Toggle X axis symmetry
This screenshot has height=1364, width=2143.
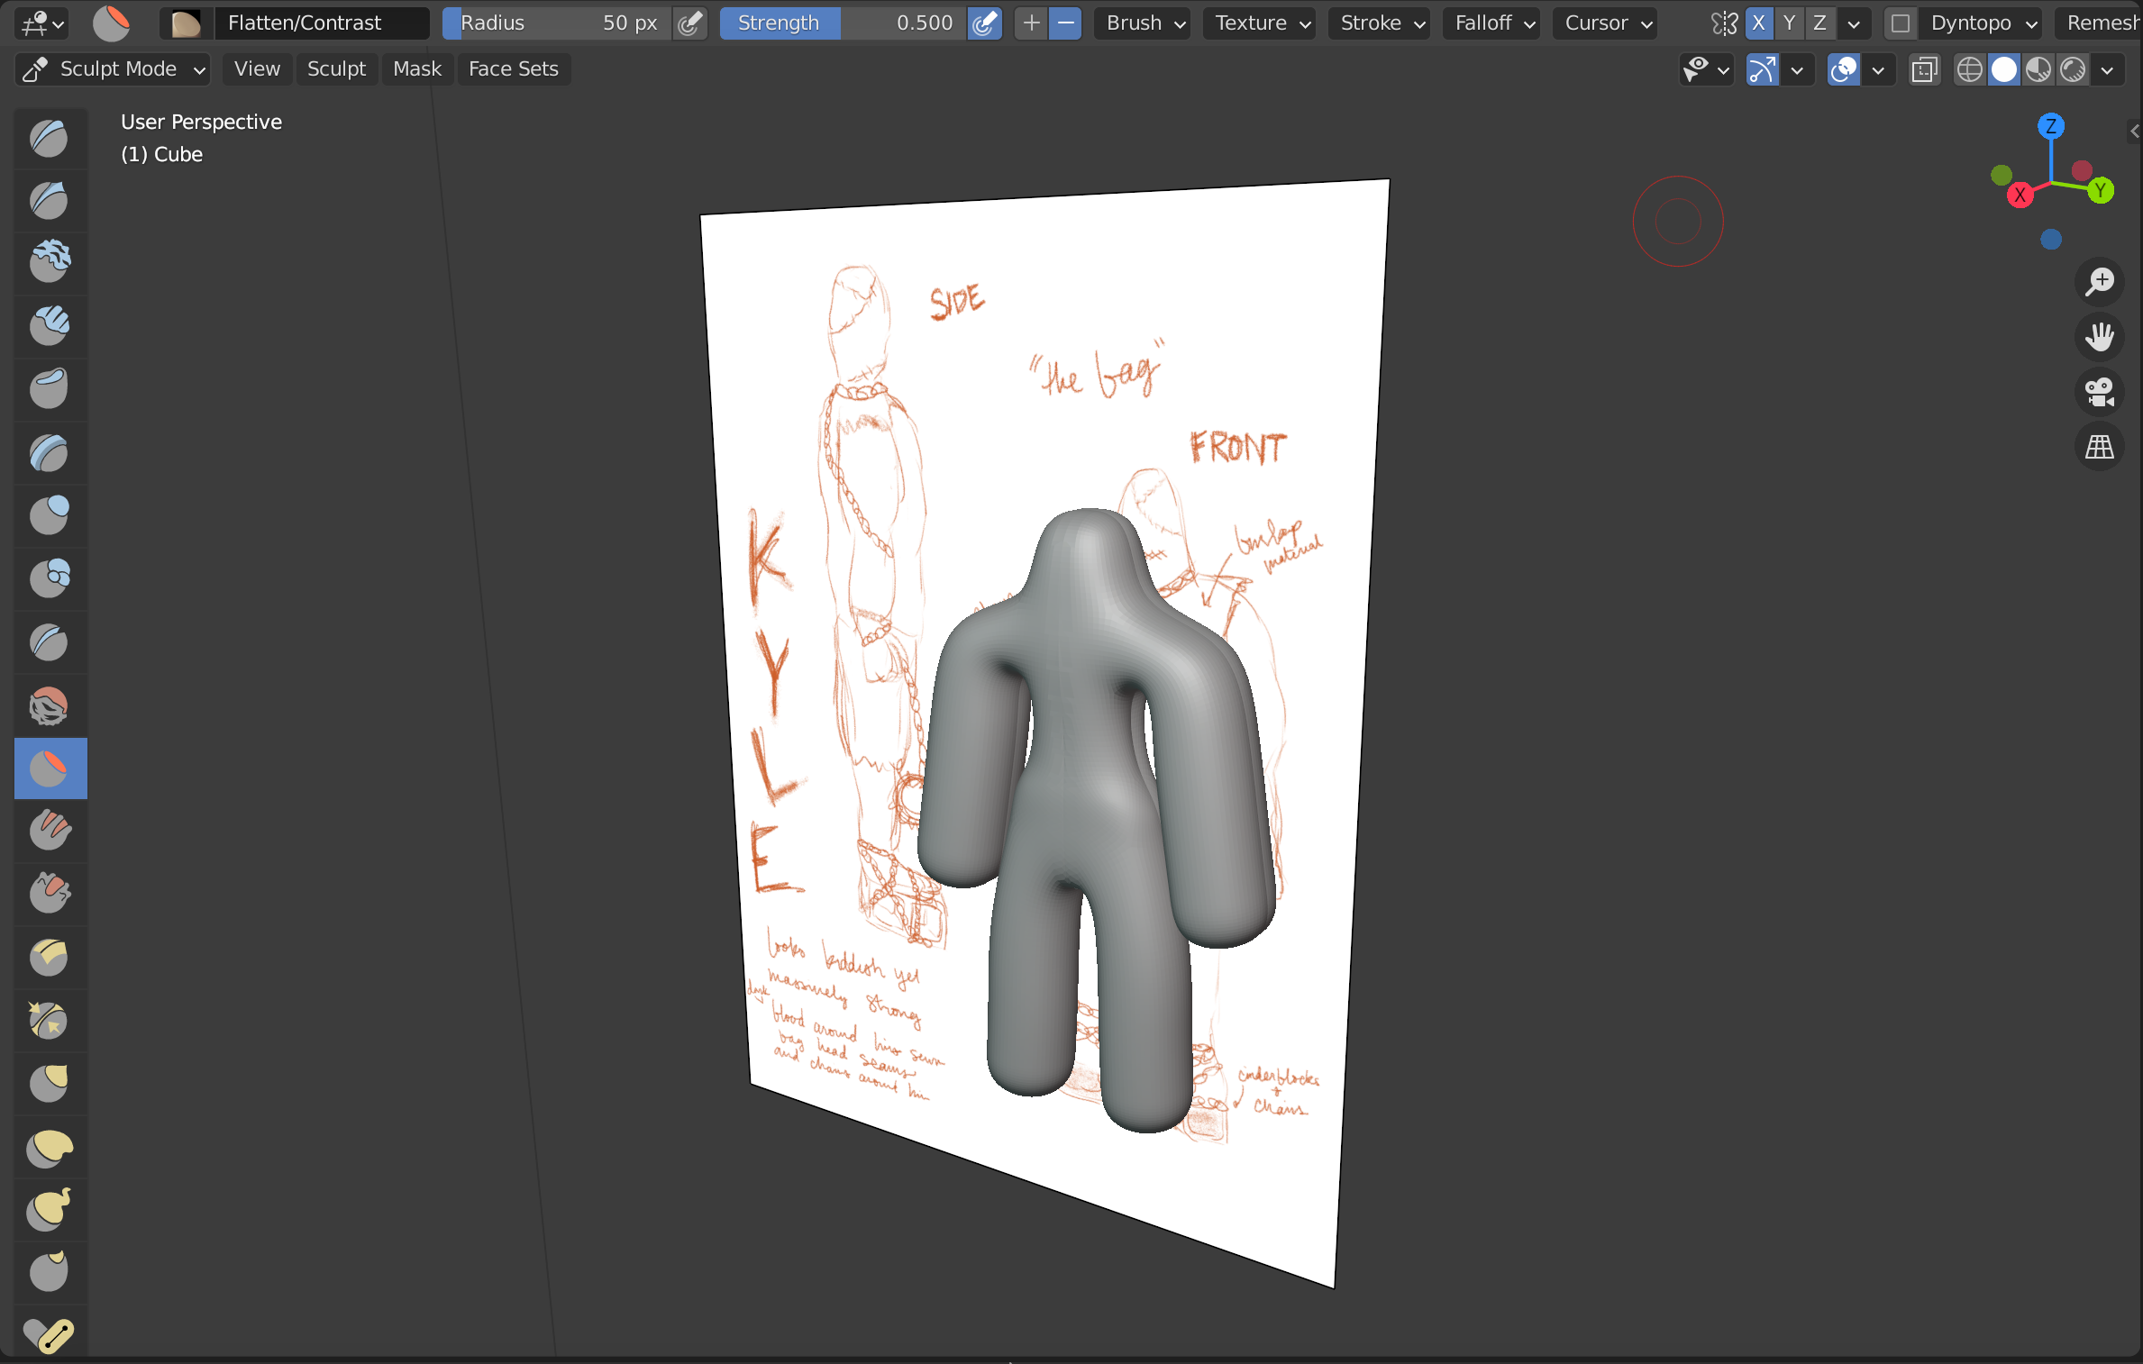point(1758,23)
